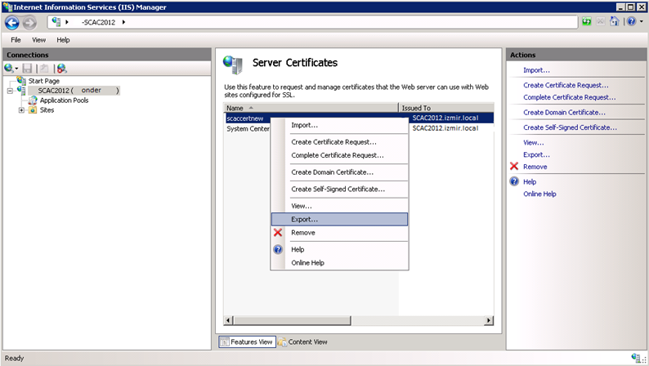This screenshot has height=366, width=649.
Task: Click the red X icon in the context menu
Action: 278,232
